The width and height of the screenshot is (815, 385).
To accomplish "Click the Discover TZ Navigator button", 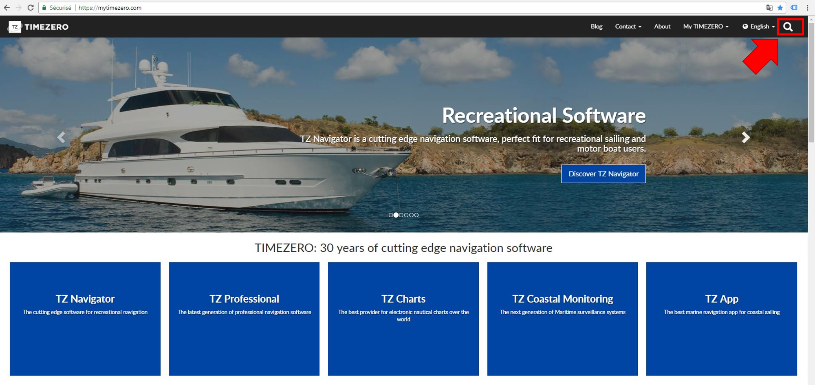I will [x=603, y=174].
